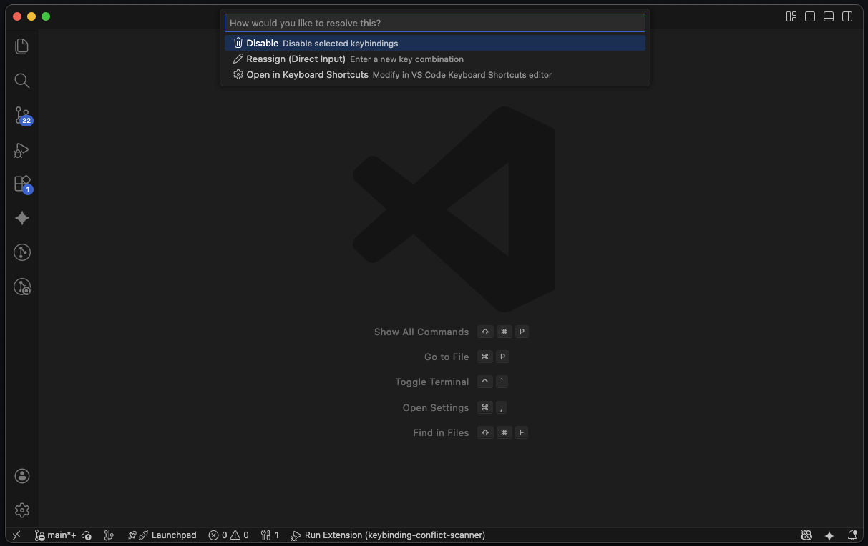Open the GitLens view in activity bar
This screenshot has height=546, width=868.
[22, 252]
